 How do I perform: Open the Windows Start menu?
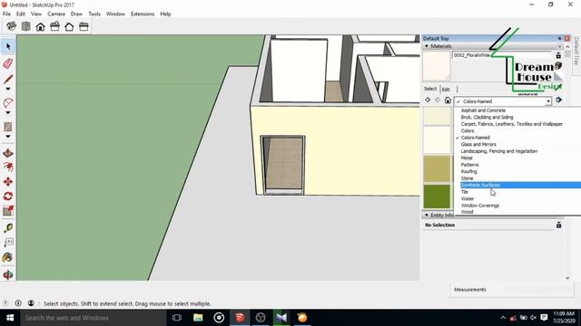point(10,318)
